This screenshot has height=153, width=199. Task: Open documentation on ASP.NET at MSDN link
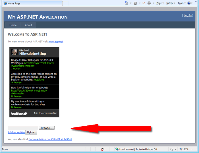point(50,139)
